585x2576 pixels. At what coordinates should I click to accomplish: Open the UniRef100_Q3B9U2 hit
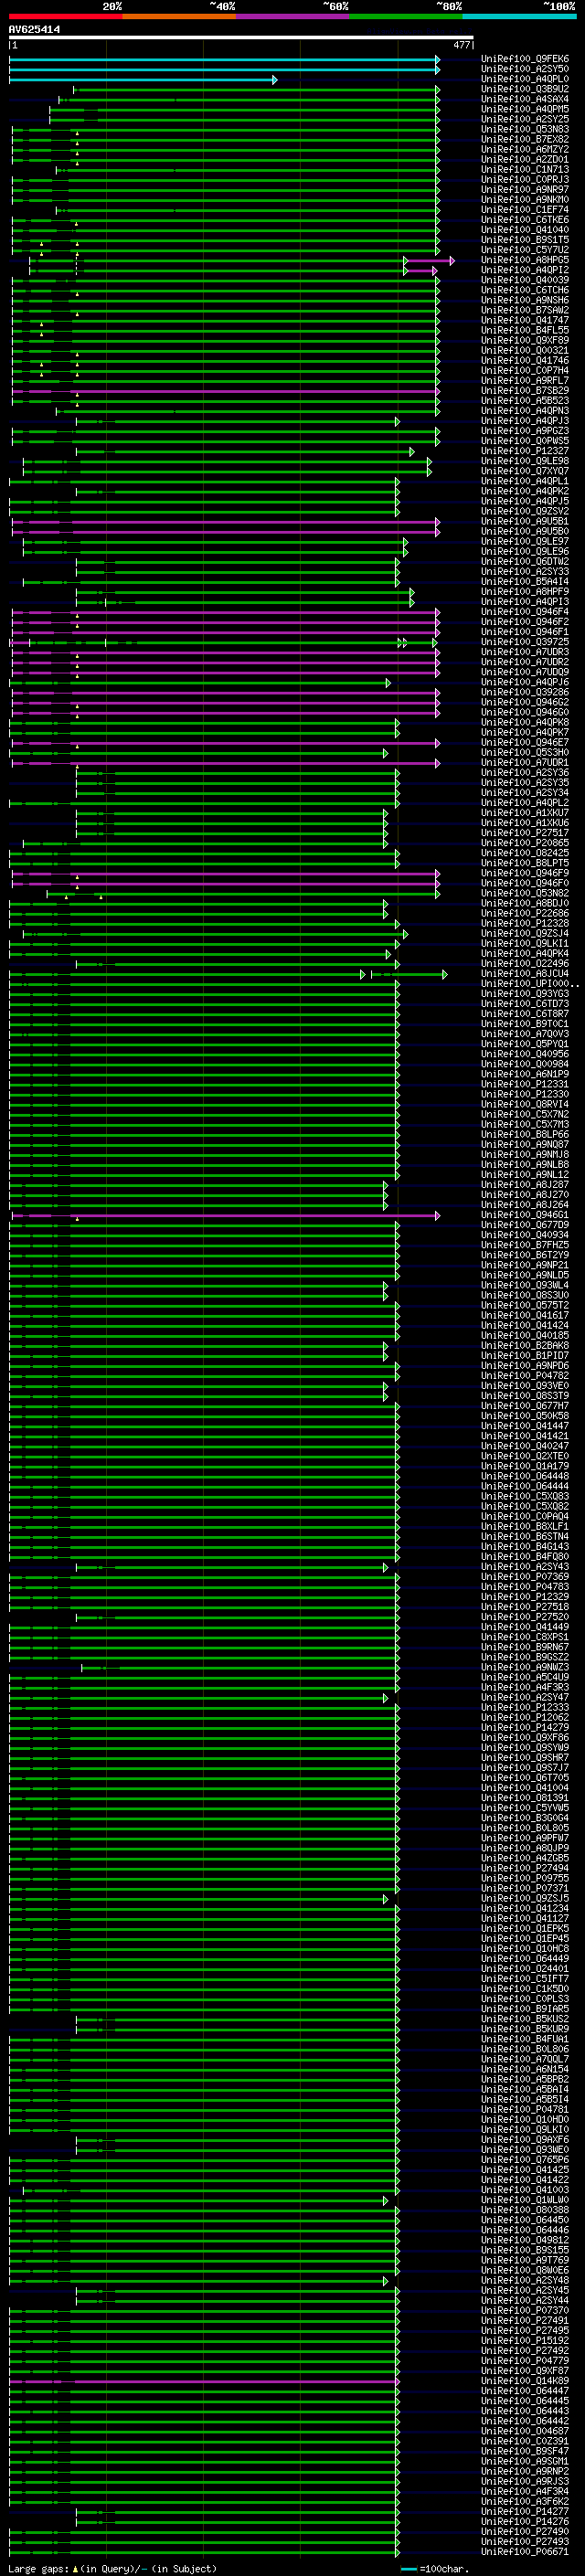coord(524,89)
